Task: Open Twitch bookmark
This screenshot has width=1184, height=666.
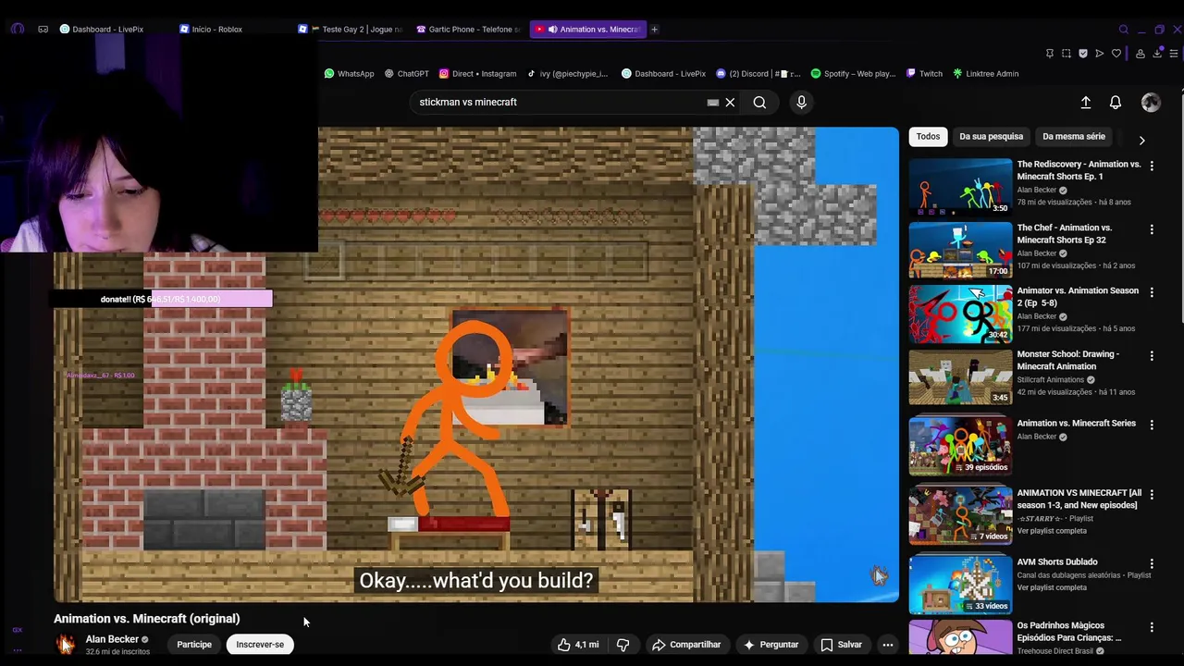Action: pos(924,74)
